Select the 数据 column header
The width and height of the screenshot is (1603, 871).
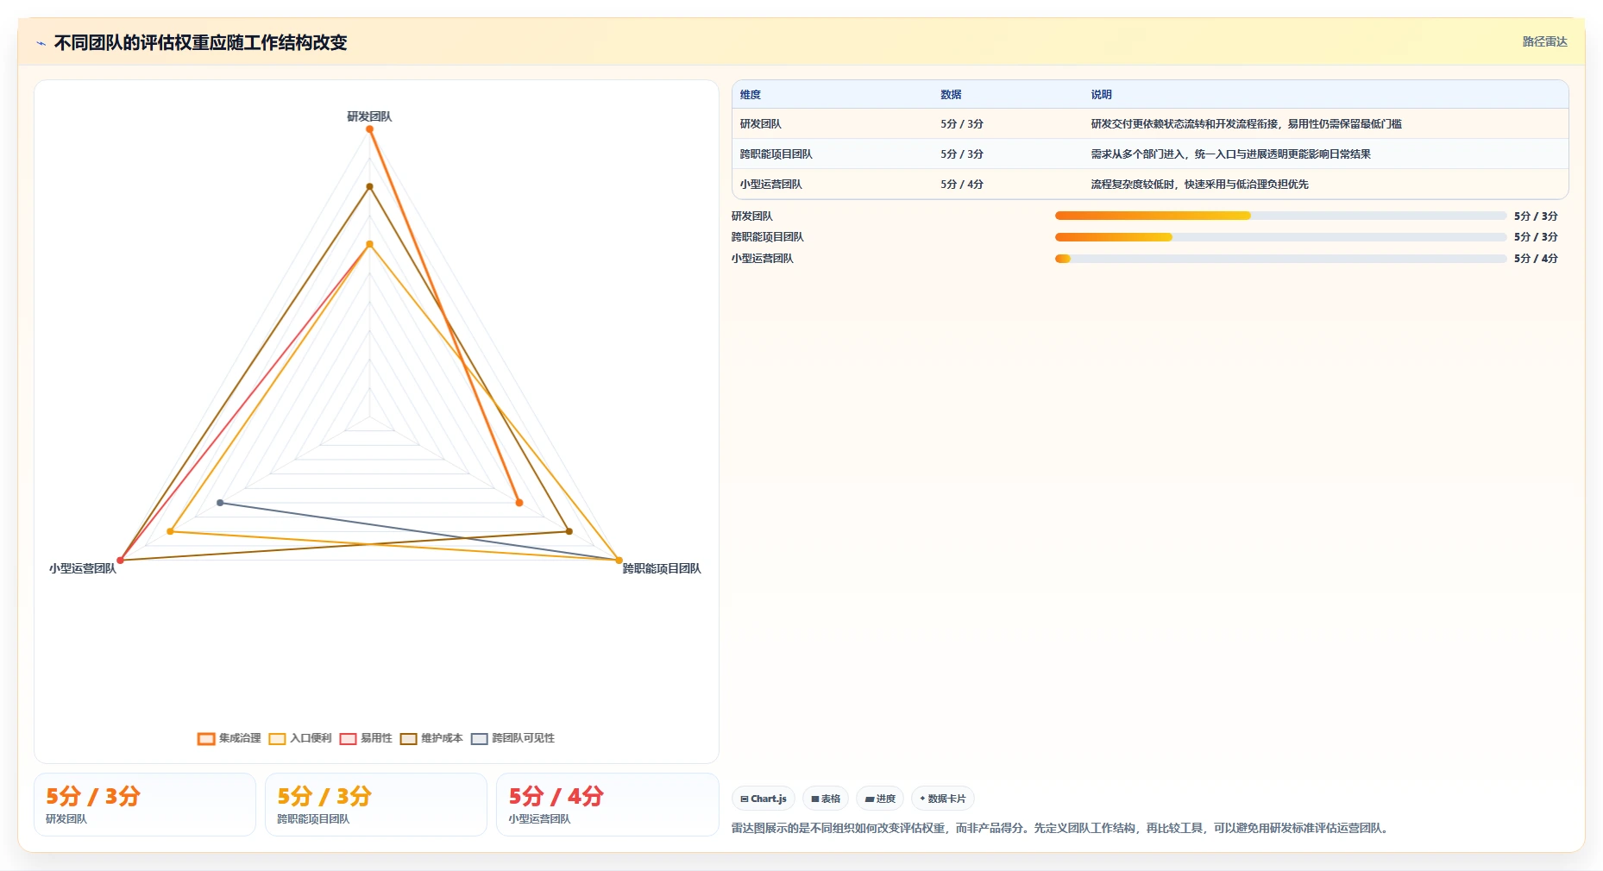951,95
